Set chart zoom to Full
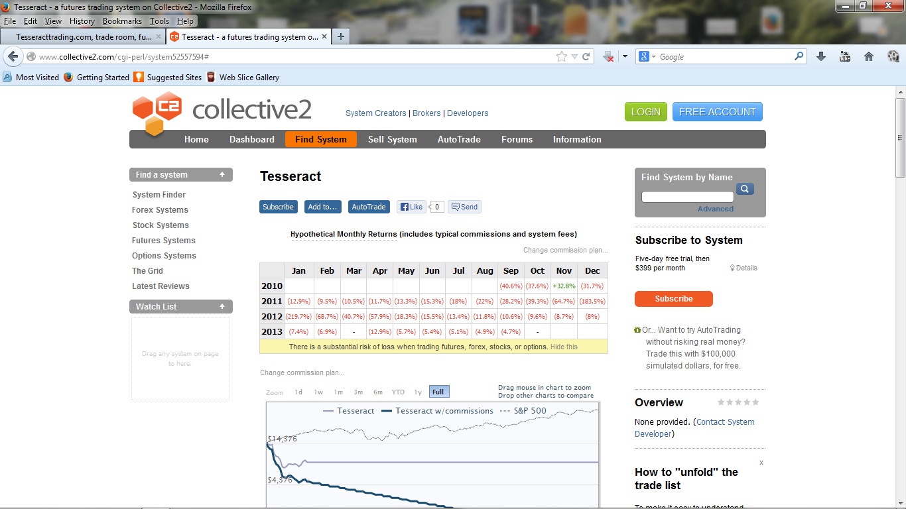 [x=438, y=392]
